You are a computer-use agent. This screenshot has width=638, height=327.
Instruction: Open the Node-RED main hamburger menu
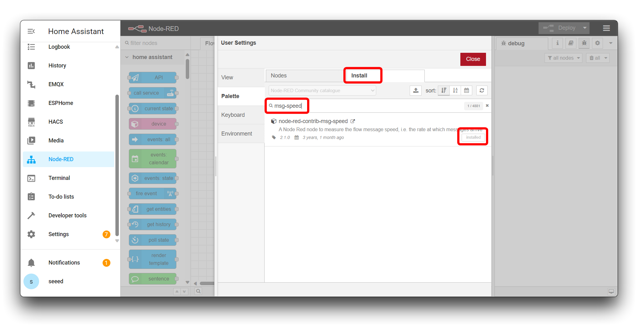(606, 28)
